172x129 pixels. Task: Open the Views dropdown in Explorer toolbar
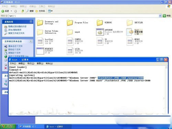[x=50, y=11]
